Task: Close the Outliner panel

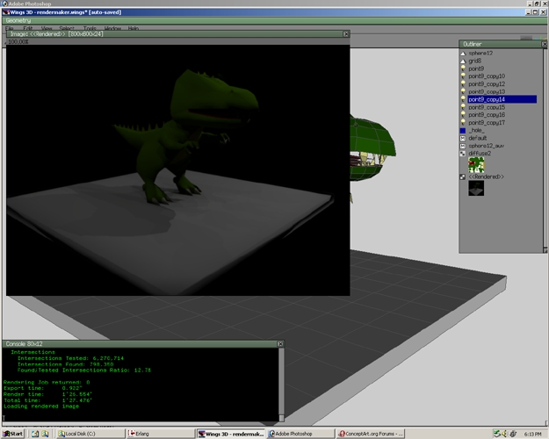Action: coord(544,44)
